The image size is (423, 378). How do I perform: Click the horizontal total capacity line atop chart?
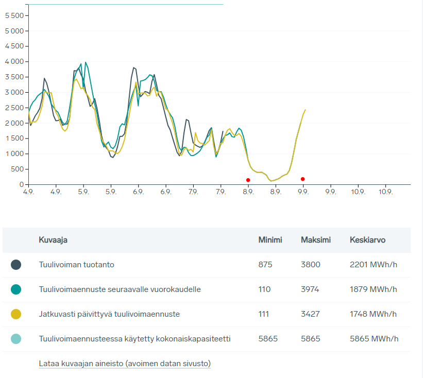point(126,4)
